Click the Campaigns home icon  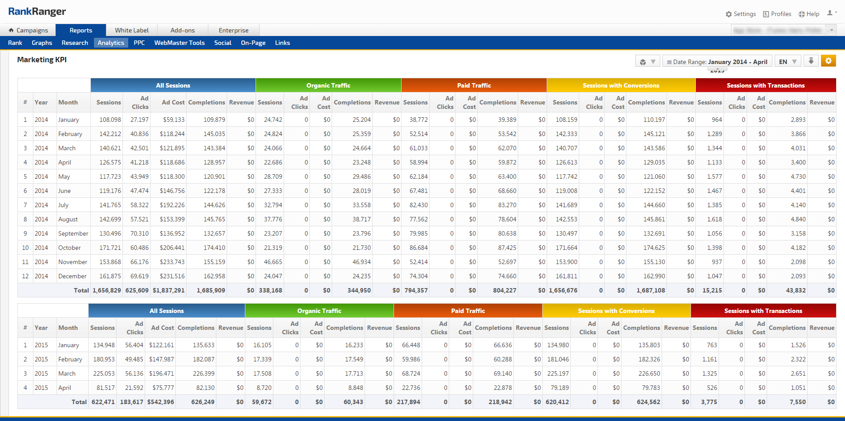(11, 30)
